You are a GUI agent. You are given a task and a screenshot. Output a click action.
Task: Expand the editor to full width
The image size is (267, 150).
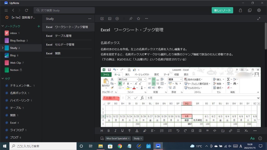click(259, 19)
